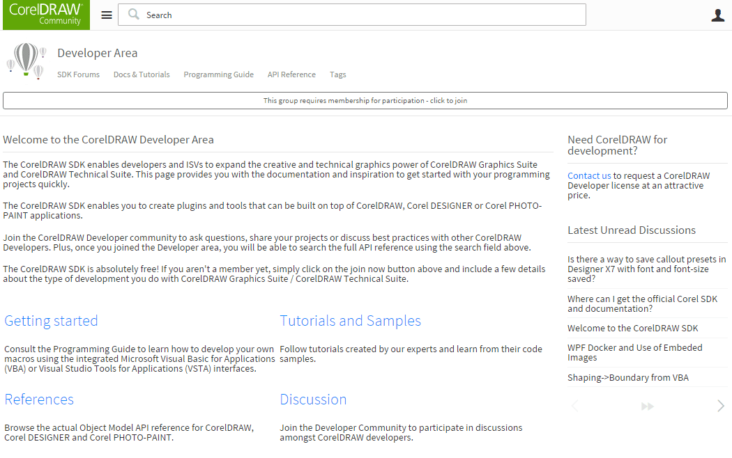Click 'Latest Unread Discussions' heading

pos(632,230)
